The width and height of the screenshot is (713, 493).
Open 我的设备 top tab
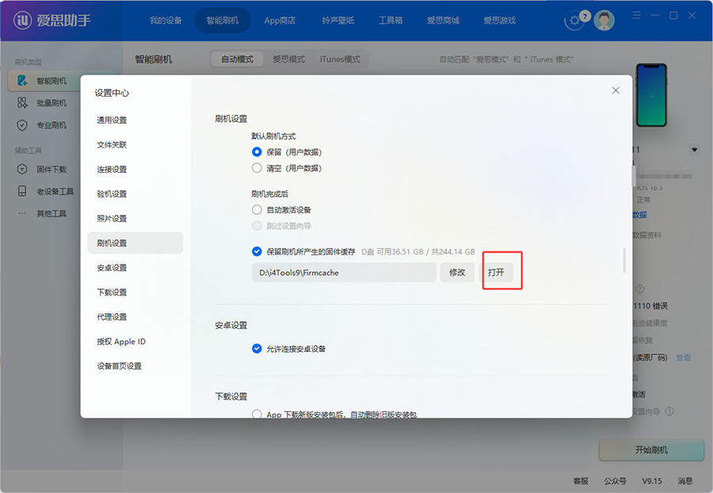[166, 21]
